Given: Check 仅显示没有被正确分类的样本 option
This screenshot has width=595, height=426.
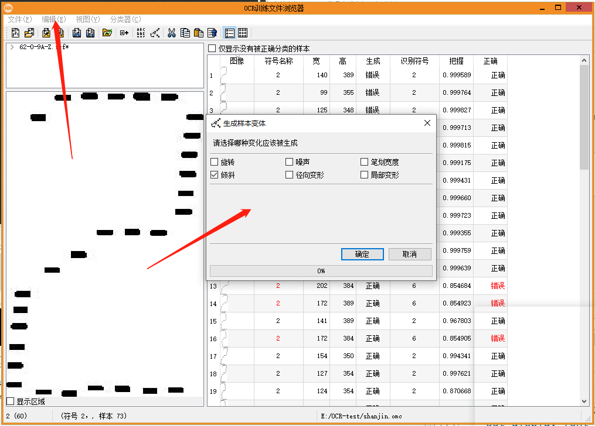Looking at the screenshot, I should coord(212,48).
